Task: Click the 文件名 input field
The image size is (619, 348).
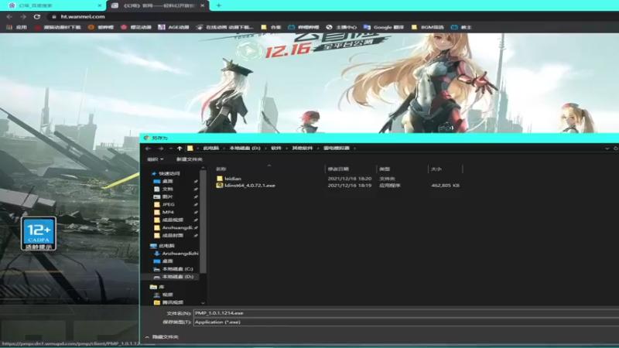Action: tap(405, 313)
